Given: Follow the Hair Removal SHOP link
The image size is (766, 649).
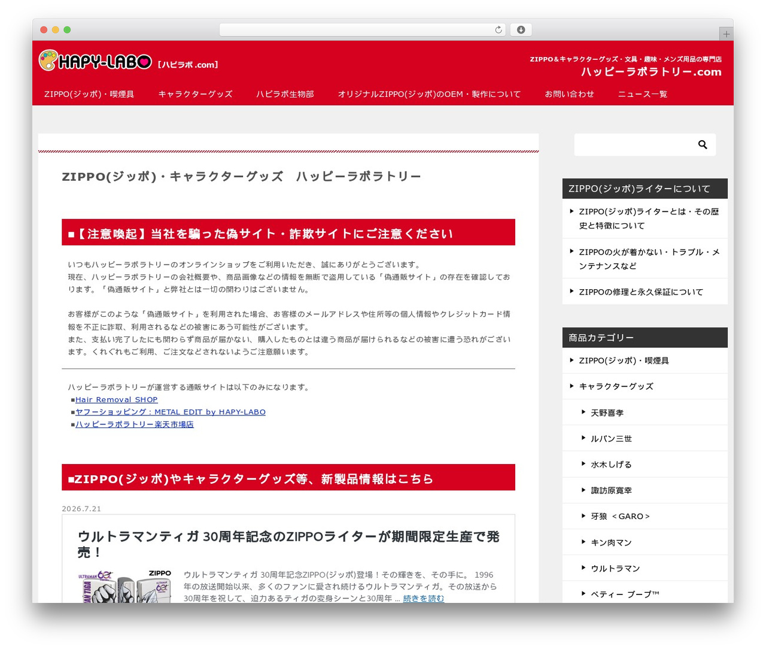Looking at the screenshot, I should pyautogui.click(x=117, y=399).
